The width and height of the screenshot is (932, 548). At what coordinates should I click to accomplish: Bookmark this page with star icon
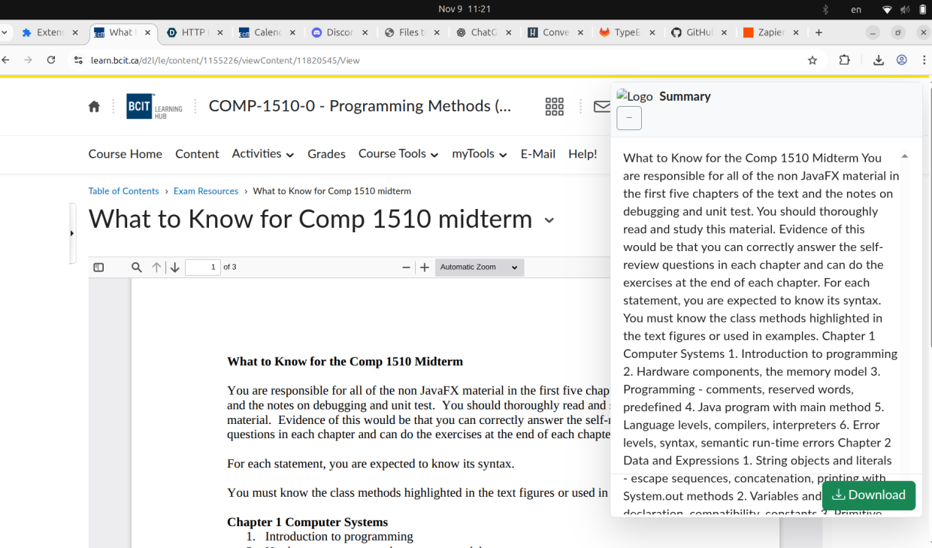pos(812,60)
